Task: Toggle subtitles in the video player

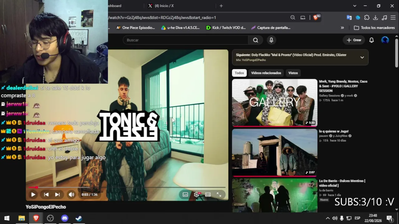Action: (185, 194)
